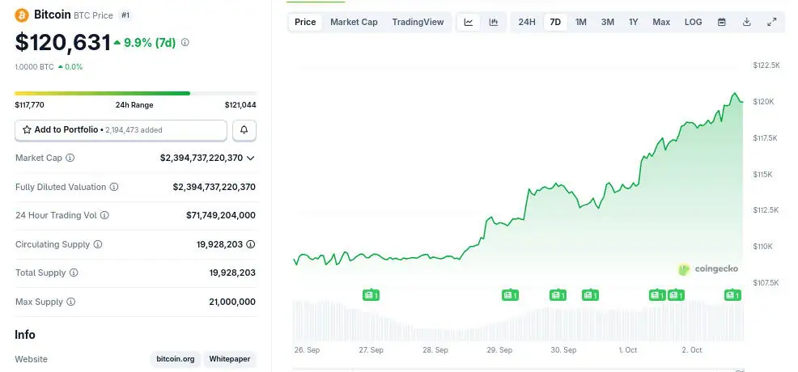Image resolution: width=798 pixels, height=372 pixels.
Task: Expand the Market Cap value chevron
Action: coord(251,159)
